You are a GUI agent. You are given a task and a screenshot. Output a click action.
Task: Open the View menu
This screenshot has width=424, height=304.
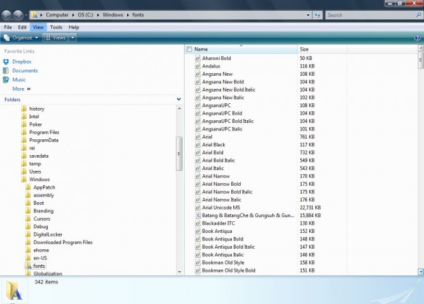coord(38,27)
